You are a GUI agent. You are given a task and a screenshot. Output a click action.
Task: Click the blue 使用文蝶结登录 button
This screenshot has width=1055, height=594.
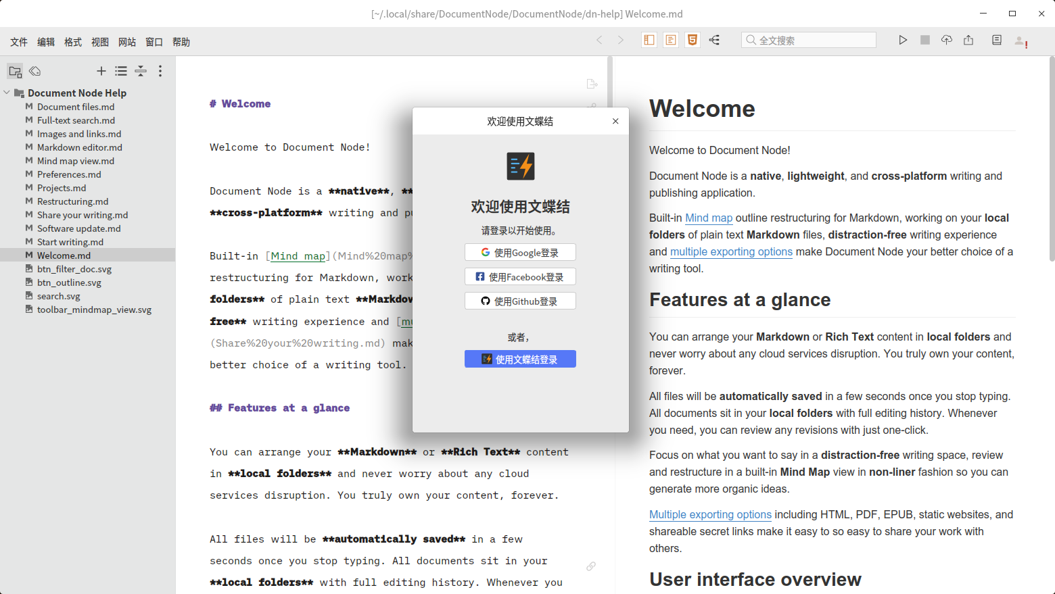pos(520,359)
